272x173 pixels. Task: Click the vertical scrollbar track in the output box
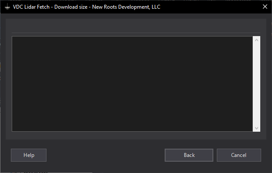pyautogui.click(x=256, y=84)
